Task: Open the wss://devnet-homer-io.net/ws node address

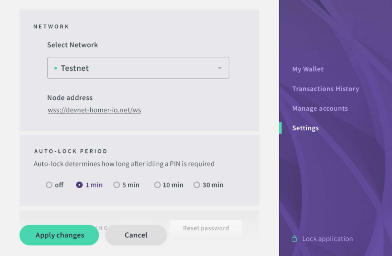Action: [x=94, y=110]
